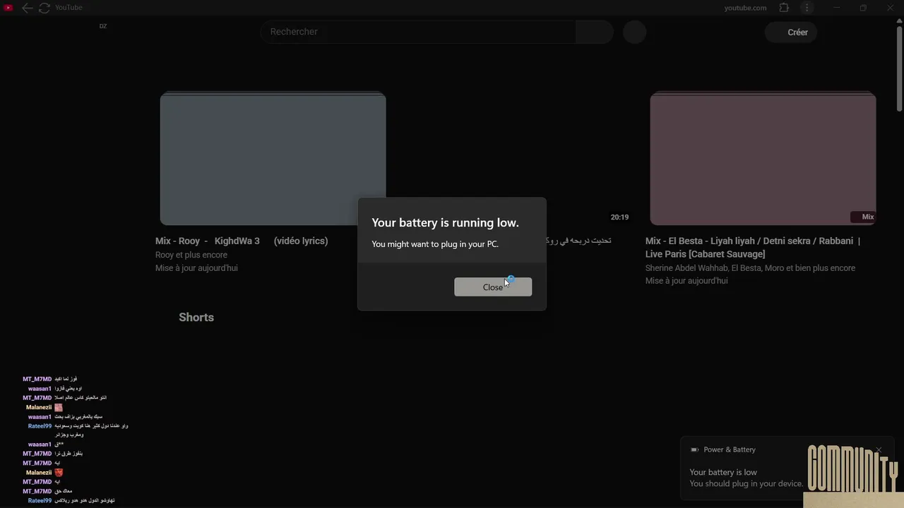Viewport: 904px width, 508px height.
Task: Click the 'Your battery is low' notification message
Action: pyautogui.click(x=722, y=472)
